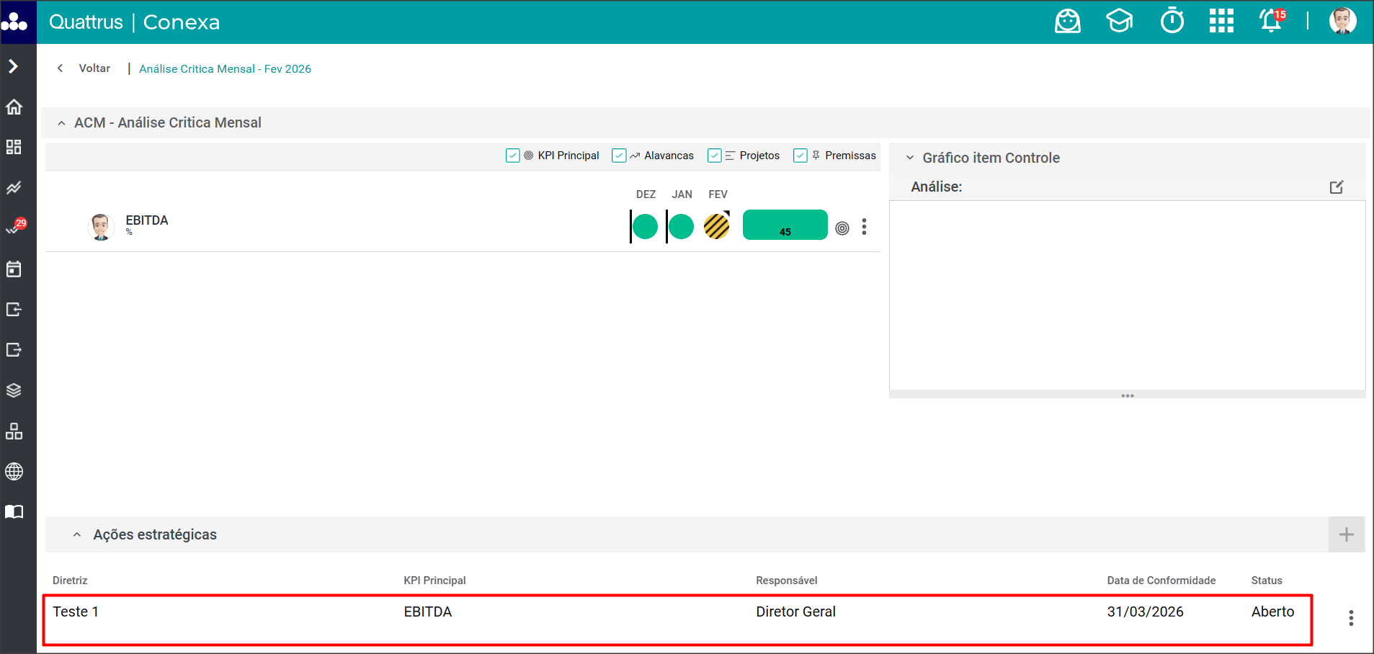Open the EBITDA row three-dot menu
This screenshot has height=654, width=1374.
[x=864, y=227]
